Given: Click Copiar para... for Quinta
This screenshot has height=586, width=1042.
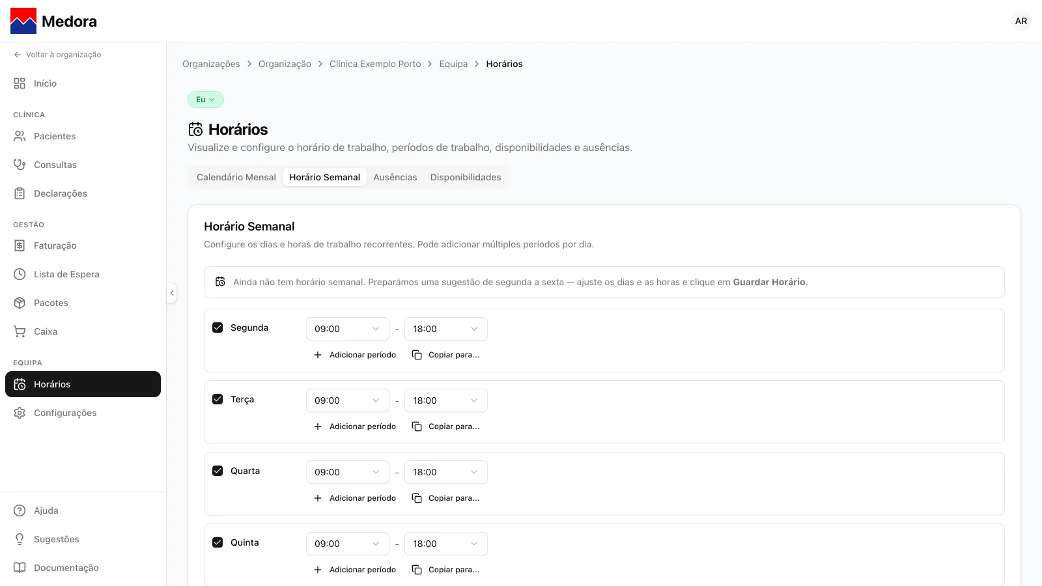Looking at the screenshot, I should [446, 570].
